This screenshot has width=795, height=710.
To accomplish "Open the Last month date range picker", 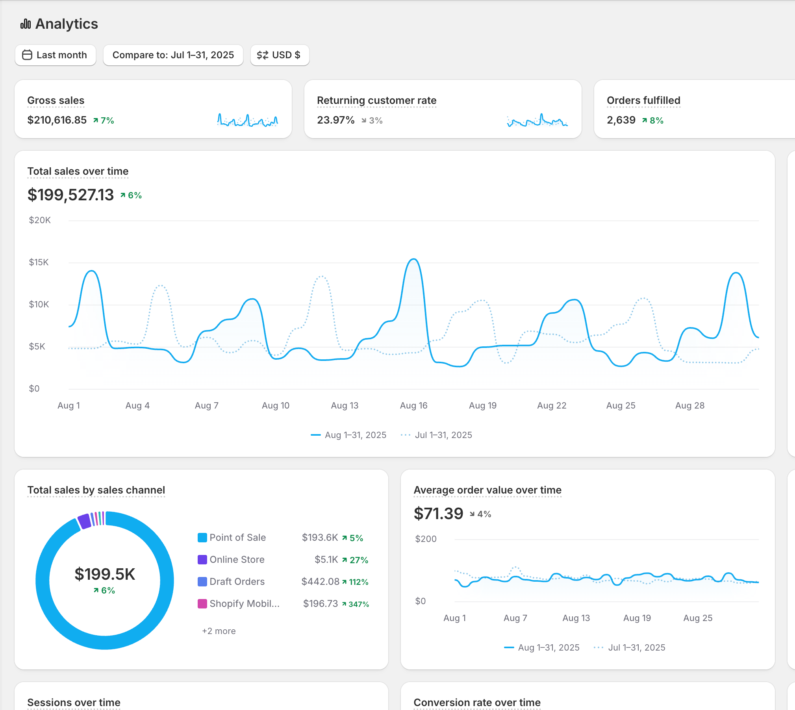I will click(x=56, y=55).
